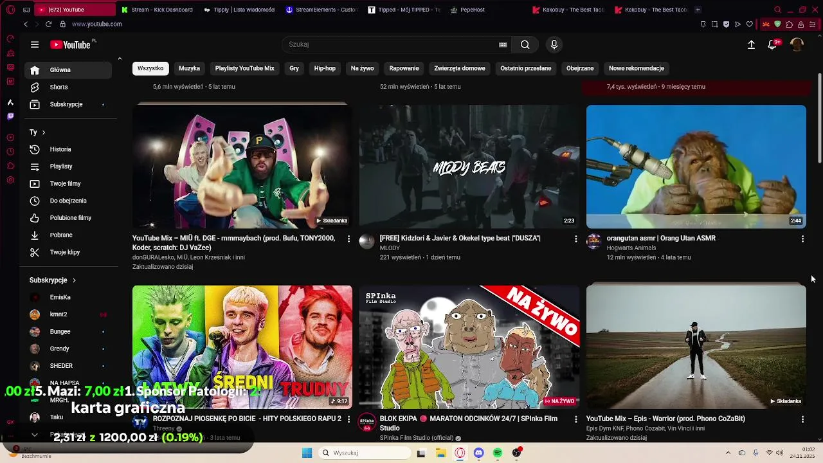The height and width of the screenshot is (463, 823).
Task: Show hidden system tray icons
Action: (728, 453)
